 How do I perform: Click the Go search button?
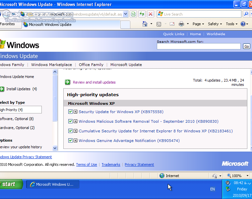pos(247,46)
